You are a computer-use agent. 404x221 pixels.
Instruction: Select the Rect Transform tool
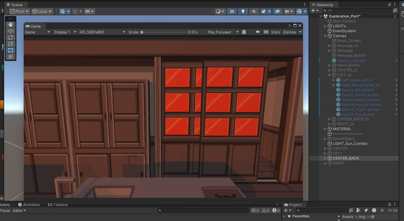click(x=11, y=50)
